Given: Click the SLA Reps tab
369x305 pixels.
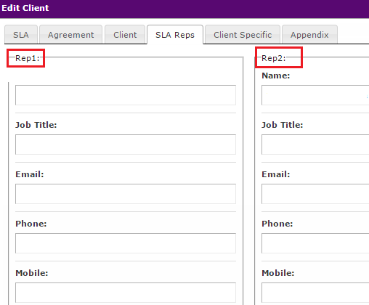Looking at the screenshot, I should click(175, 35).
